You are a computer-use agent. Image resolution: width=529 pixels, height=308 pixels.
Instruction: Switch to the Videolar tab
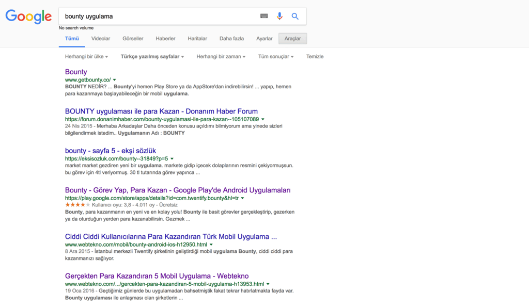101,38
